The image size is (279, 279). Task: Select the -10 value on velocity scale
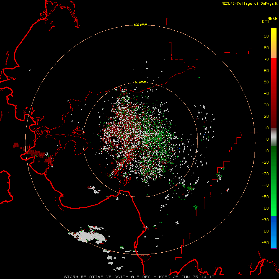coord(265,151)
